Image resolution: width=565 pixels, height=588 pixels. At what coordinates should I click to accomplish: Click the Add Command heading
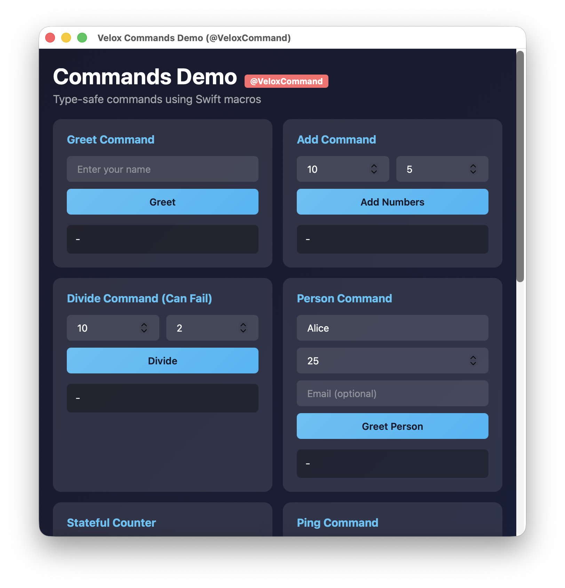pyautogui.click(x=336, y=140)
